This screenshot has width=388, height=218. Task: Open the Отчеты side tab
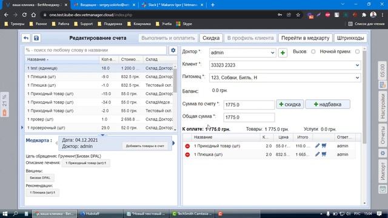click(383, 136)
